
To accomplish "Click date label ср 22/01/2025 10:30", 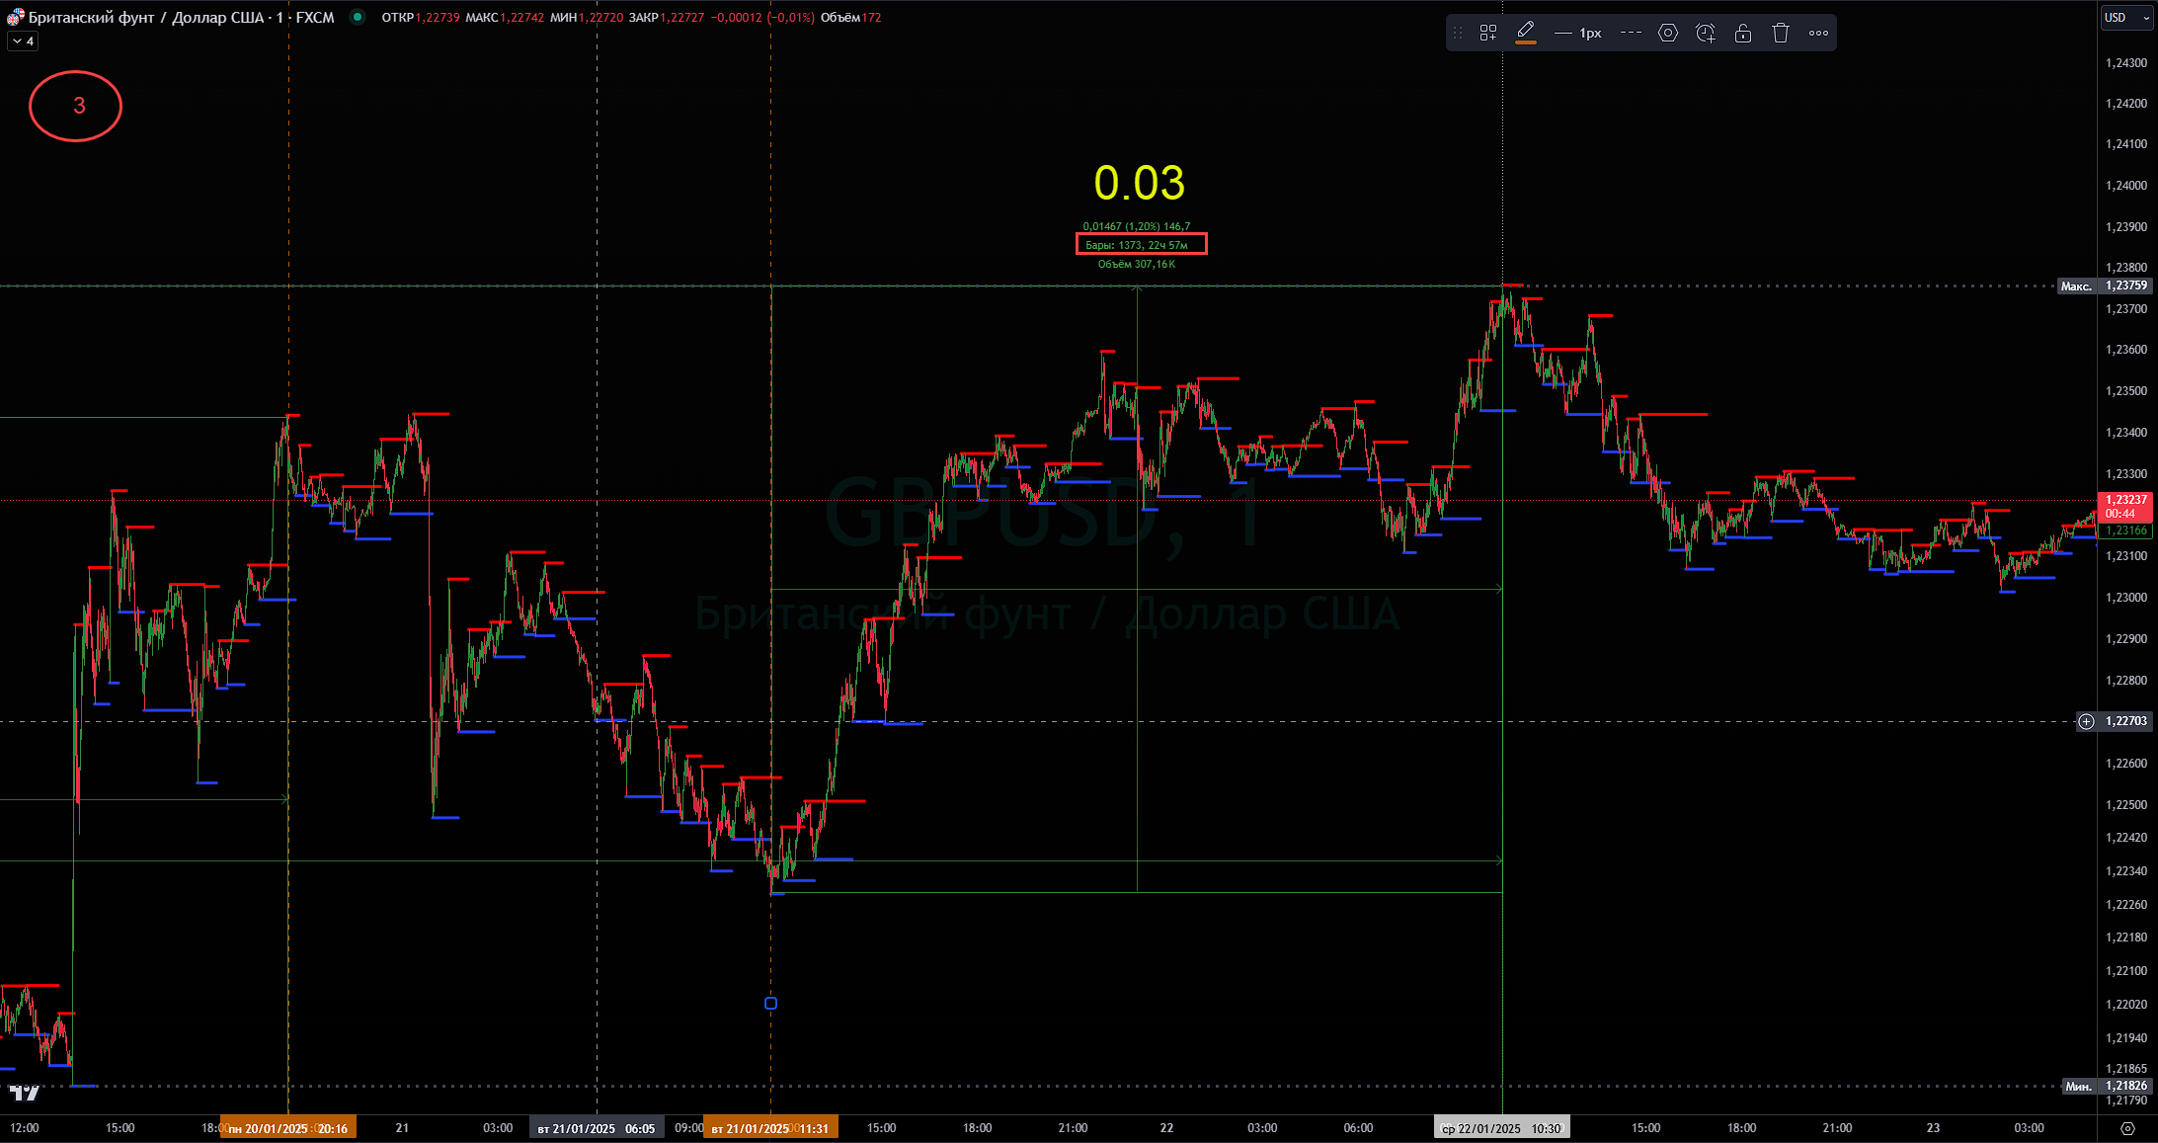I will [1502, 1128].
